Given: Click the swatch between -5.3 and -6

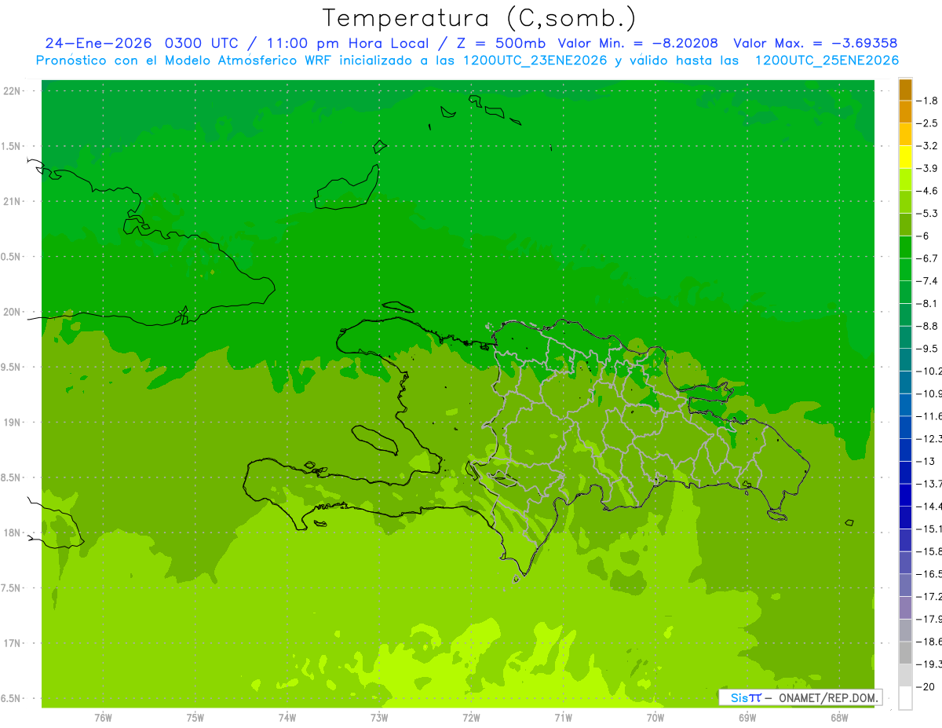Looking at the screenshot, I should tap(905, 225).
